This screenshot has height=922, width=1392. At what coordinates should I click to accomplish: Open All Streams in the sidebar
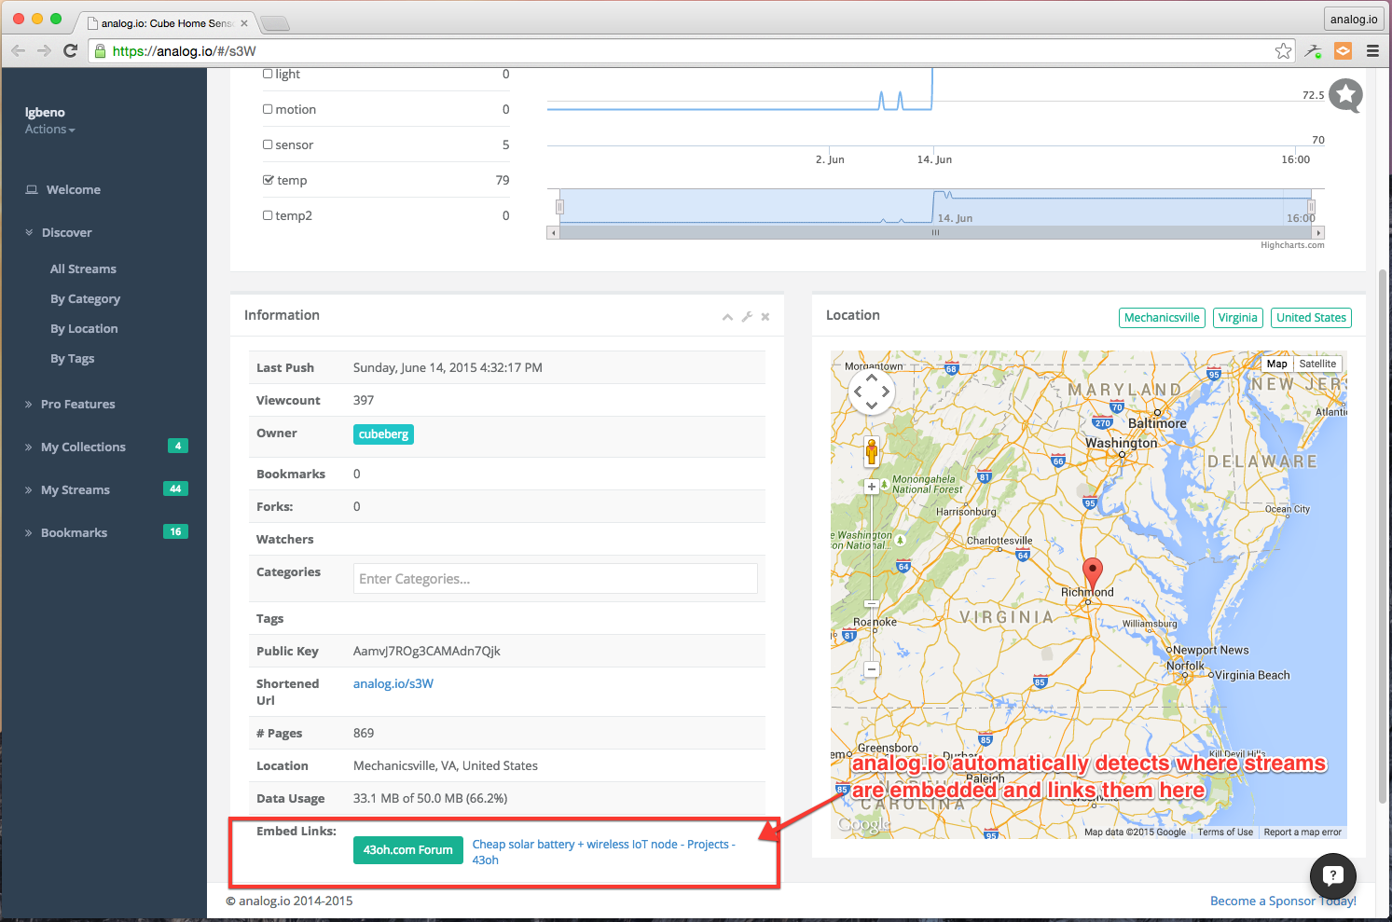pyautogui.click(x=83, y=268)
